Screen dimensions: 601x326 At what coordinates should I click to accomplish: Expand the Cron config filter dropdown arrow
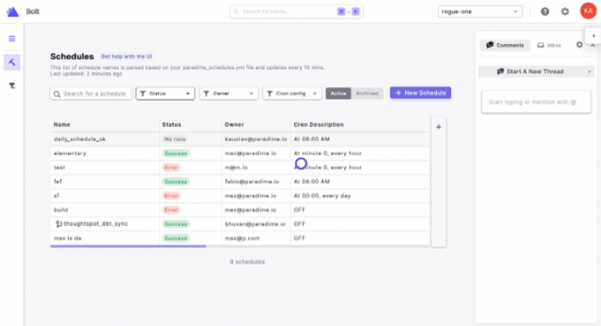click(315, 94)
